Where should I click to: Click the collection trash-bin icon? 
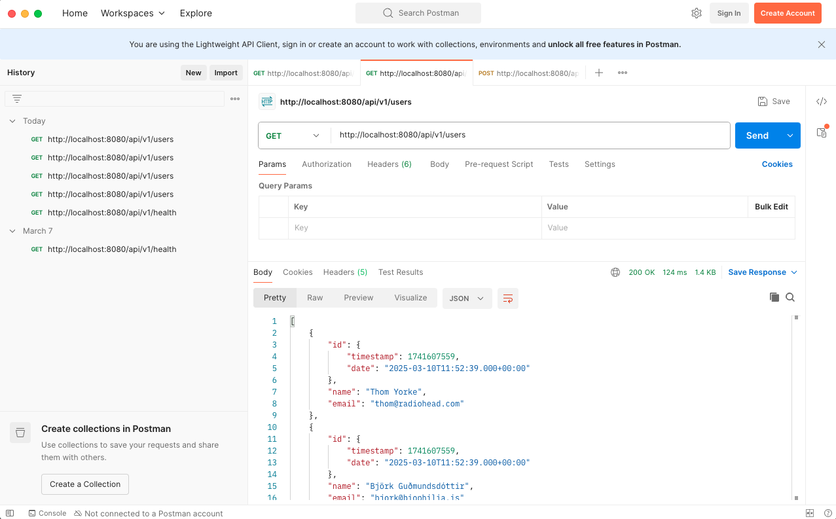tap(20, 432)
